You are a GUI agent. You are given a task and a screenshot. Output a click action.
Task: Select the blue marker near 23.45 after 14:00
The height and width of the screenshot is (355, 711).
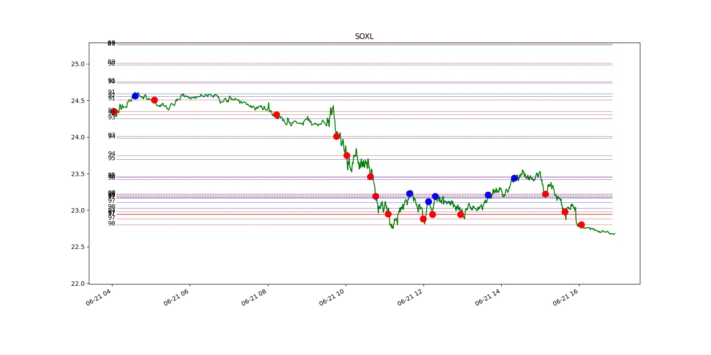(x=514, y=178)
